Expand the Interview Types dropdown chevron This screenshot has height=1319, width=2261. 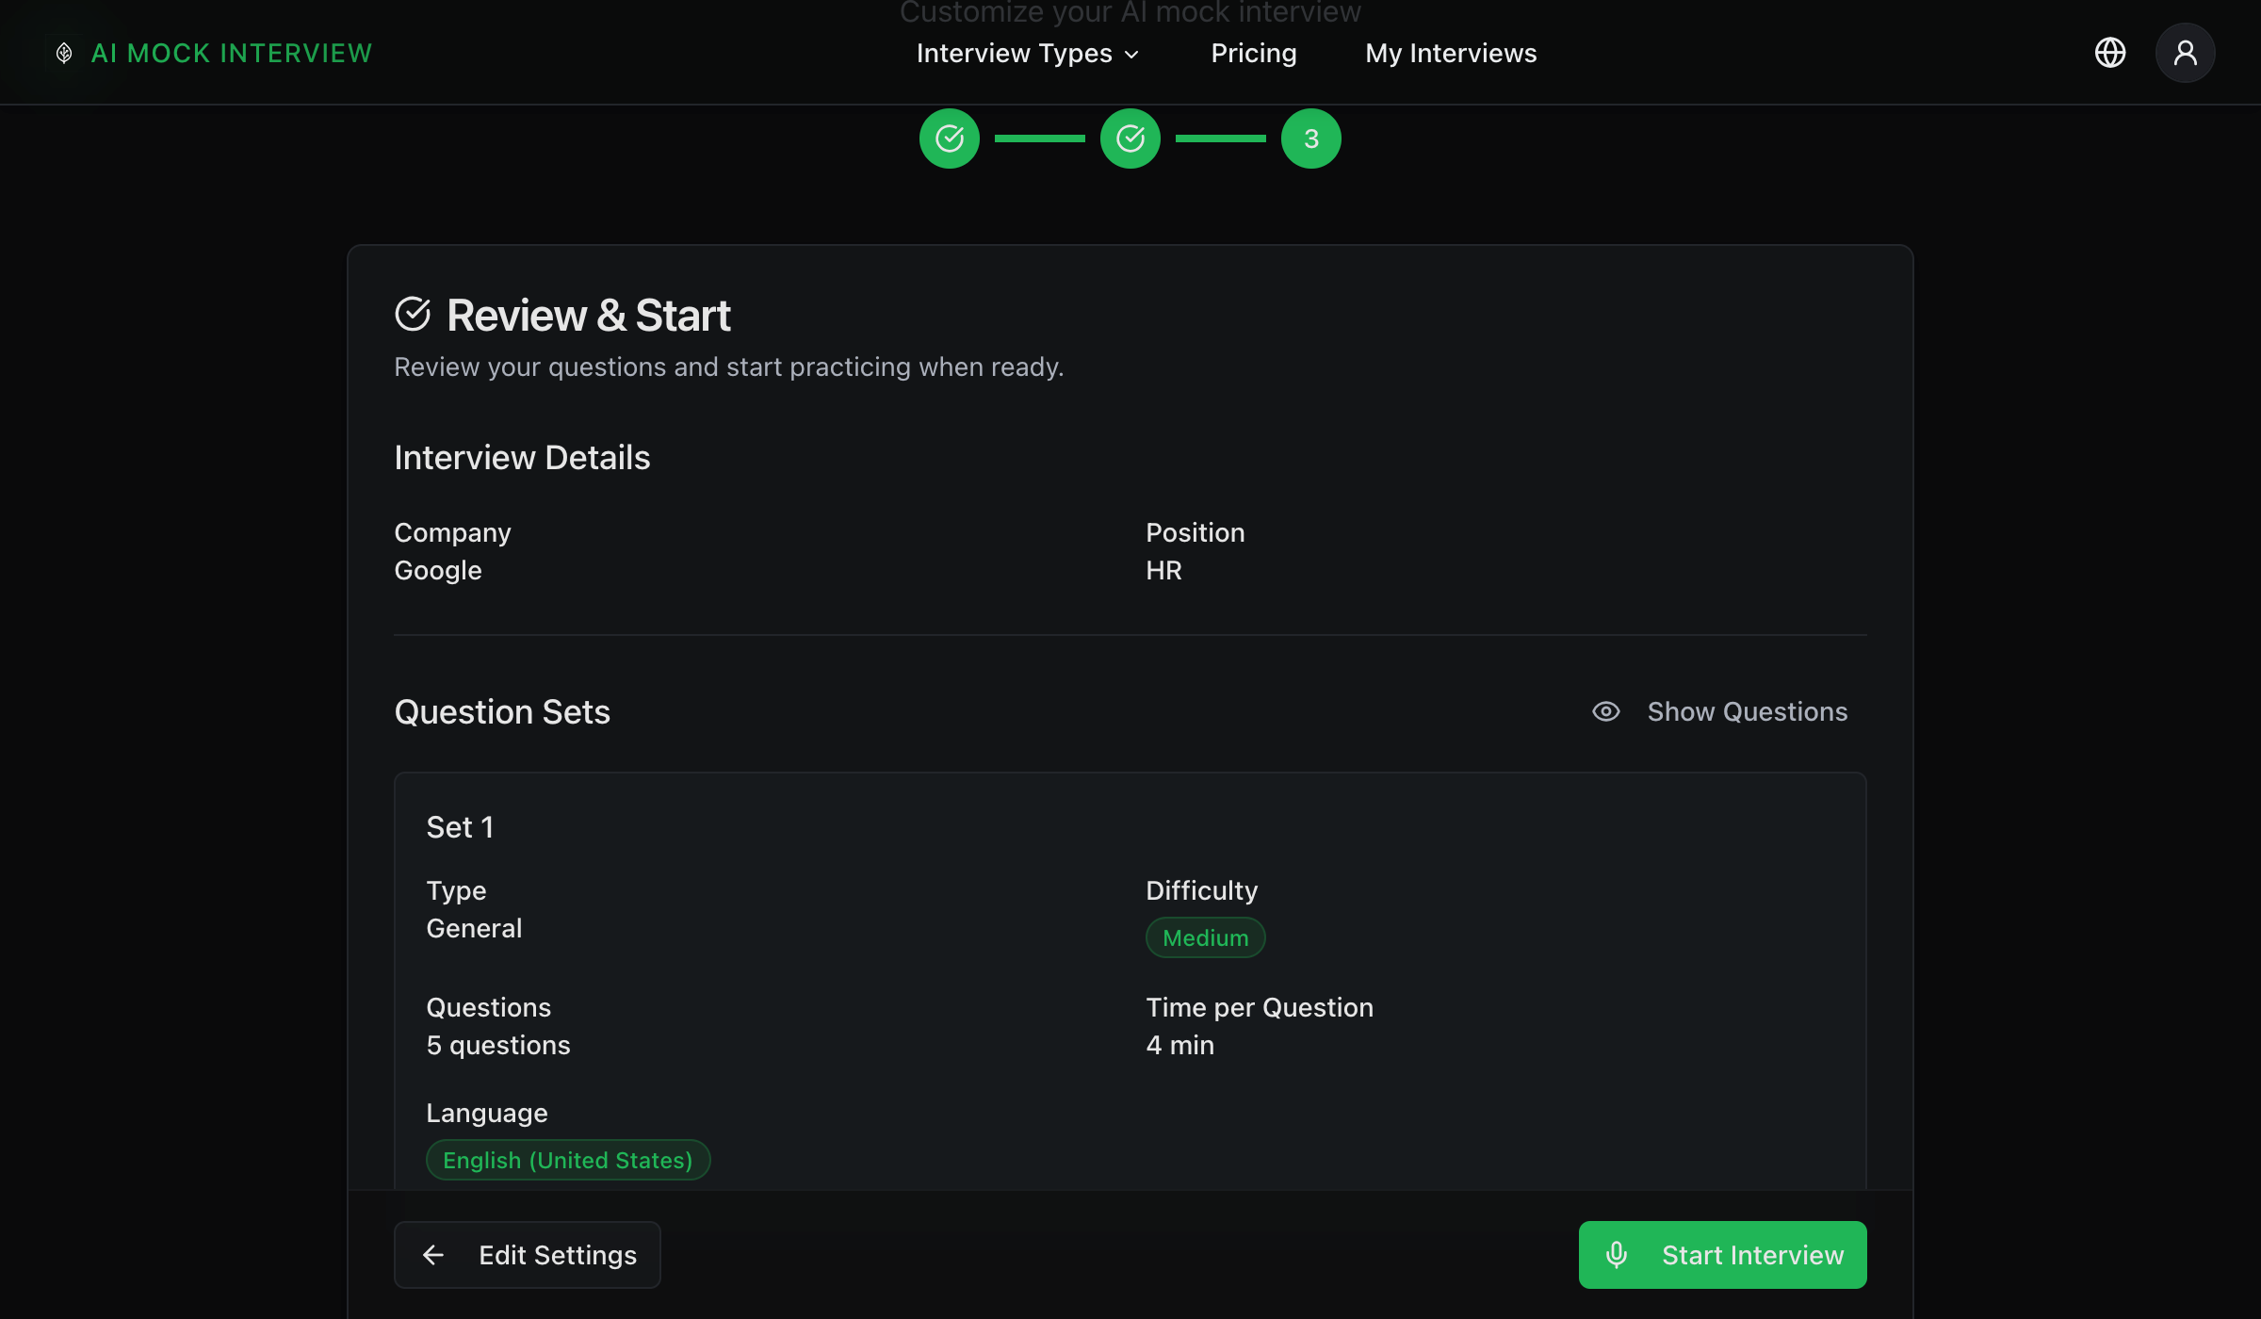tap(1132, 55)
